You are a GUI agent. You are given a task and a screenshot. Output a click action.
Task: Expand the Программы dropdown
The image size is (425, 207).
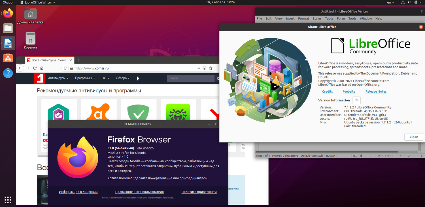click(84, 78)
